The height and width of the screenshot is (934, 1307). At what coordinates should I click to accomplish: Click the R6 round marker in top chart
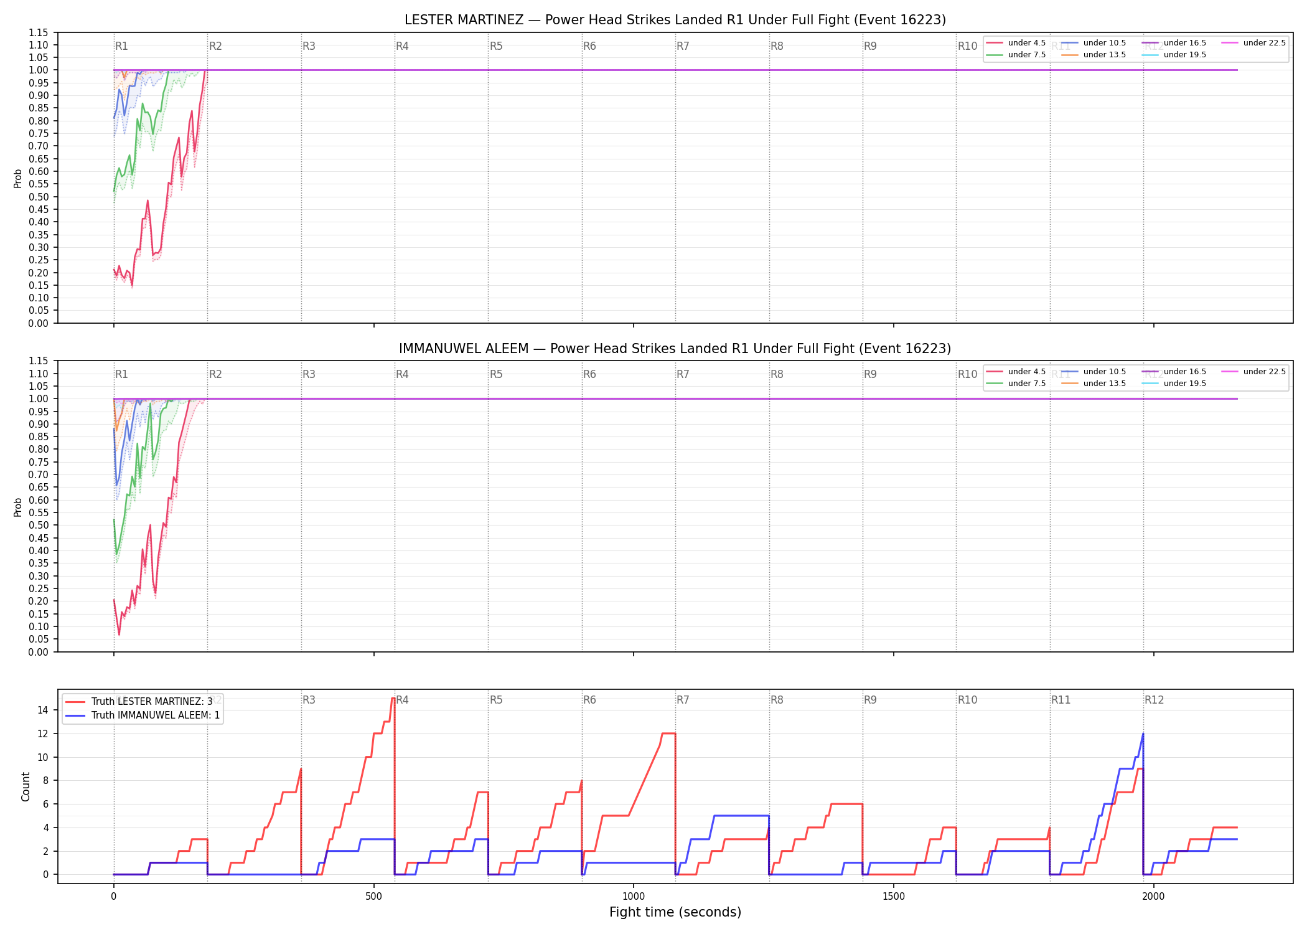tap(589, 46)
